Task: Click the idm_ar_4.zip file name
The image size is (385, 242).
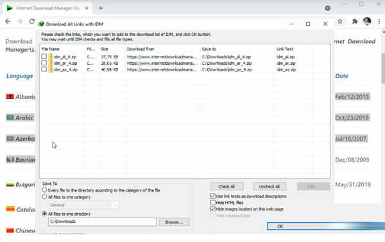Action: (x=65, y=63)
